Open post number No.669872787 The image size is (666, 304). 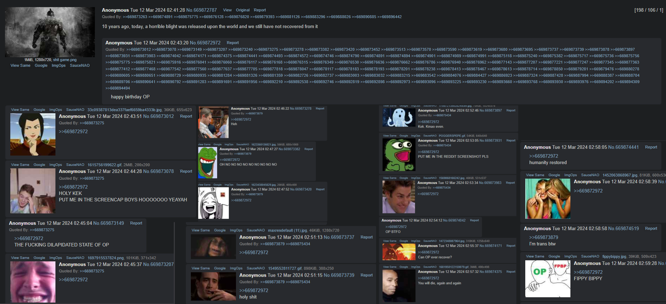202,10
